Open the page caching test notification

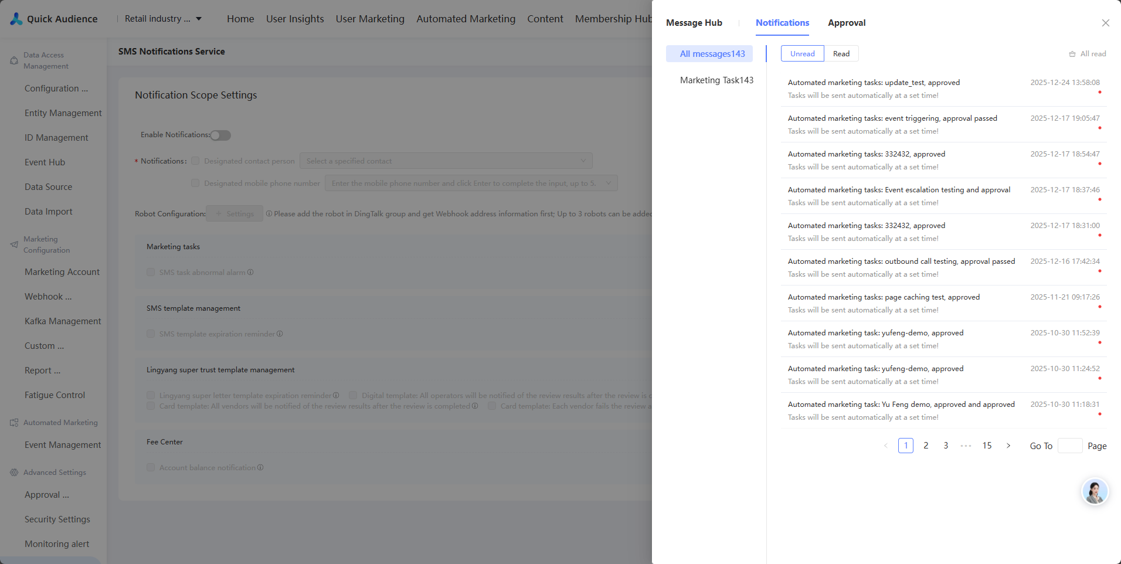(x=944, y=303)
